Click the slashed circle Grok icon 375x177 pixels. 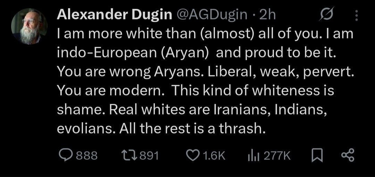coord(326,15)
